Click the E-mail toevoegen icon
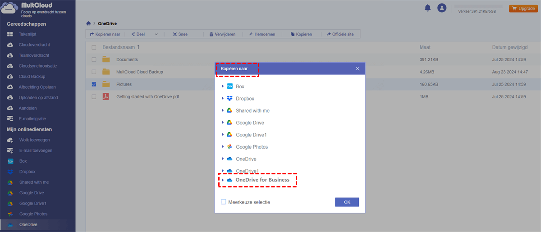The width and height of the screenshot is (541, 232). (x=10, y=150)
